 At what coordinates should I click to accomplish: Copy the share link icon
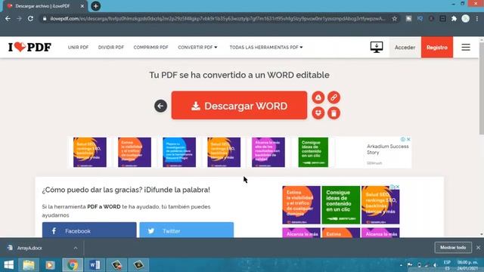(x=334, y=97)
